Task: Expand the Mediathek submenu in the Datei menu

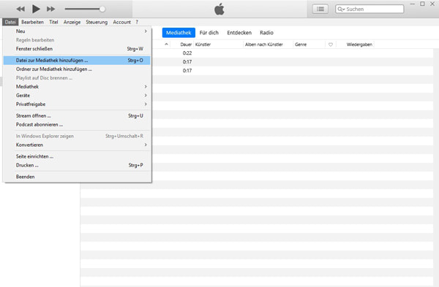Action: coord(77,87)
